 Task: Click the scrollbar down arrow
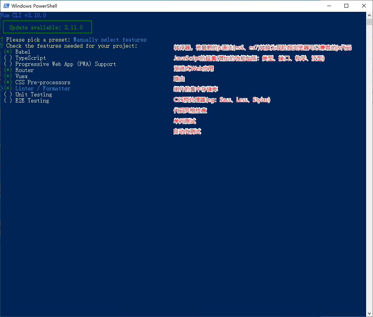pyautogui.click(x=369, y=314)
